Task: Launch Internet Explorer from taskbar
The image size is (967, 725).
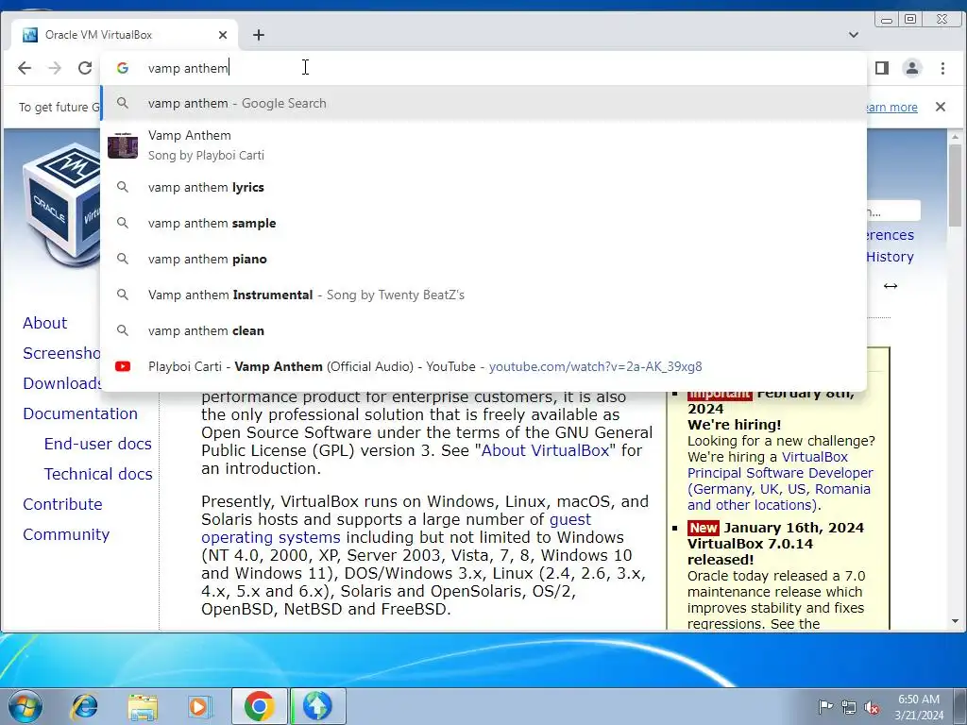Action: [84, 706]
